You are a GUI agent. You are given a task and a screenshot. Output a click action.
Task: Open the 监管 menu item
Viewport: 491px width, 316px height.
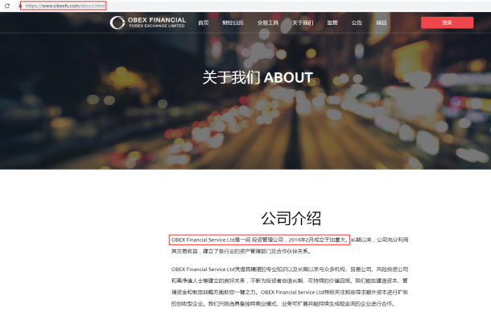click(332, 23)
